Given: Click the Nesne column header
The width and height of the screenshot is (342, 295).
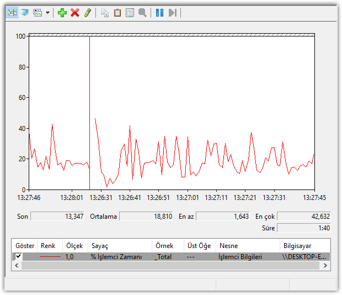Looking at the screenshot, I should point(248,246).
